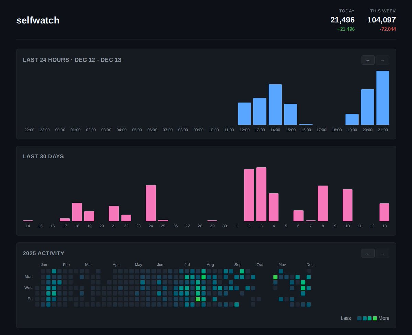Click the left arrow in Last 24 Hours panel

[368, 60]
